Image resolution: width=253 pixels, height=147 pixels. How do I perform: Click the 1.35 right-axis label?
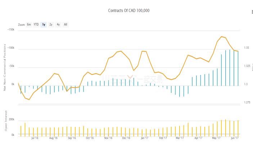247,48
